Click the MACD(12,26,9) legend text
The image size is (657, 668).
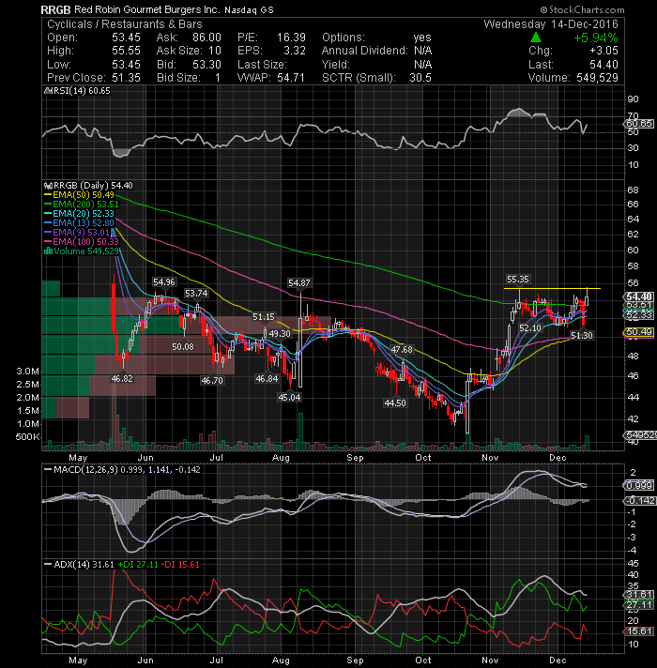coord(85,469)
